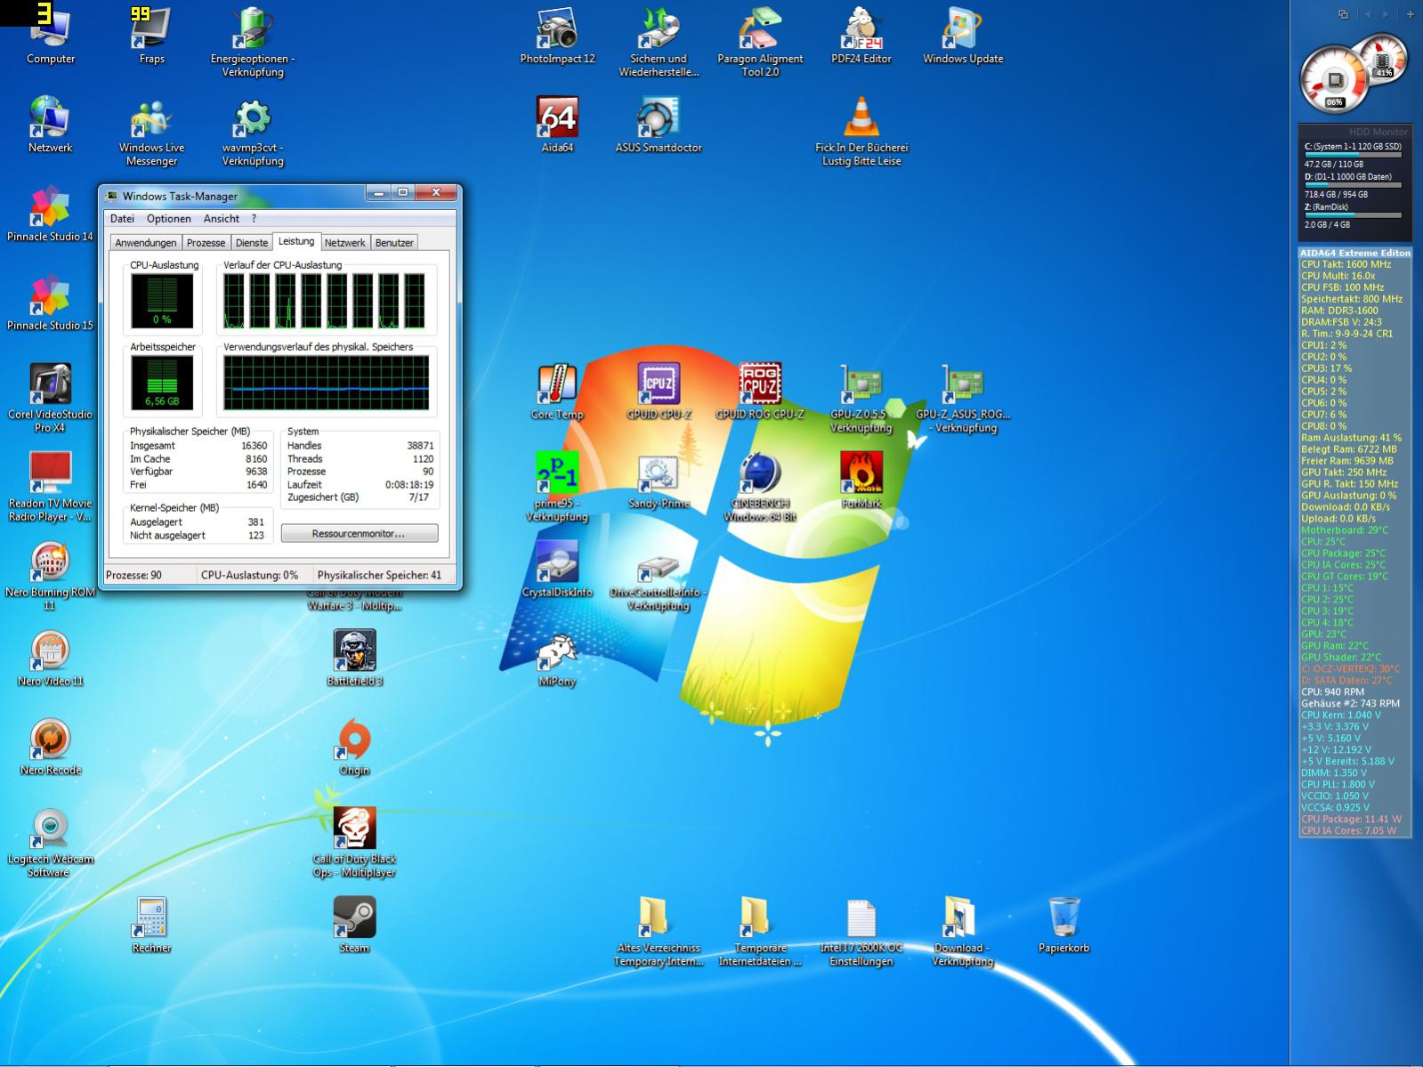Click the CPU meter gadget in sidebar
The image size is (1423, 1067).
[1334, 80]
